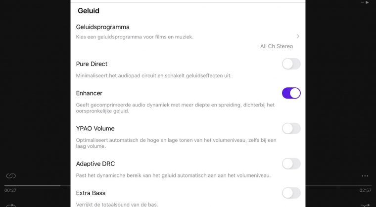Expand Geluidsprogramma using its chevron arrow
376x207 pixels.
(298, 36)
